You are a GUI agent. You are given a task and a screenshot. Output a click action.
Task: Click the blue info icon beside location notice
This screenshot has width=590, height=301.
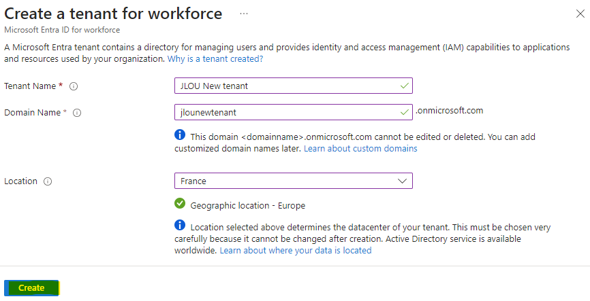click(x=180, y=225)
